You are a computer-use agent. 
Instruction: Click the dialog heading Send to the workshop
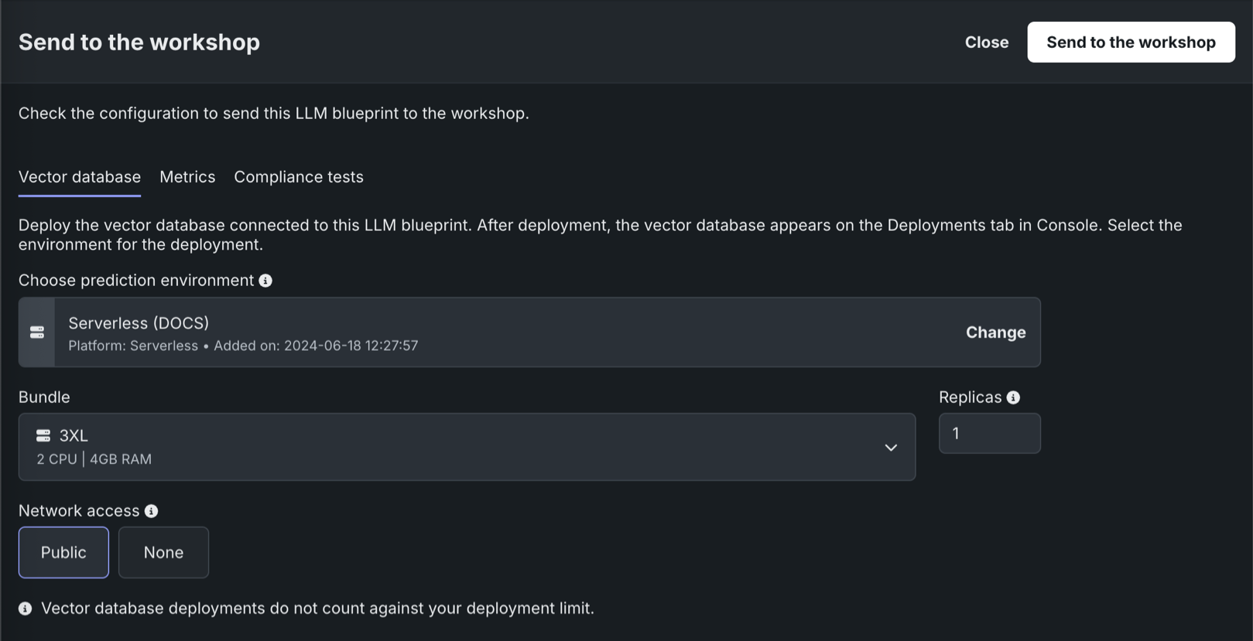pos(139,43)
